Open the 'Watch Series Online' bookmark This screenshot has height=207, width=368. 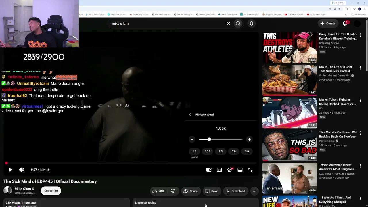(x=95, y=14)
